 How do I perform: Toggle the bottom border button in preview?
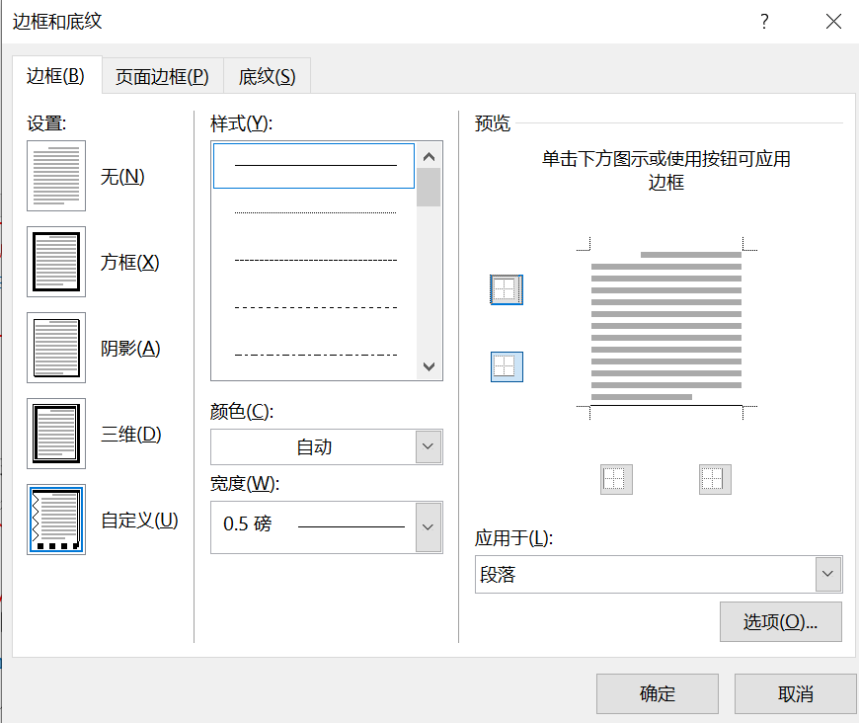pyautogui.click(x=507, y=366)
